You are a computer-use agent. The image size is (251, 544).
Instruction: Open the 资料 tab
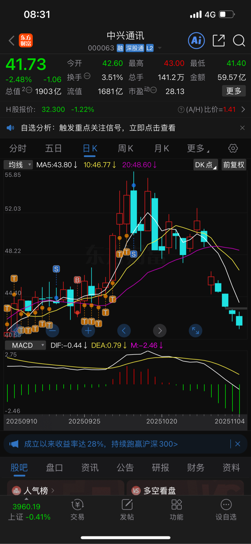[231, 468]
